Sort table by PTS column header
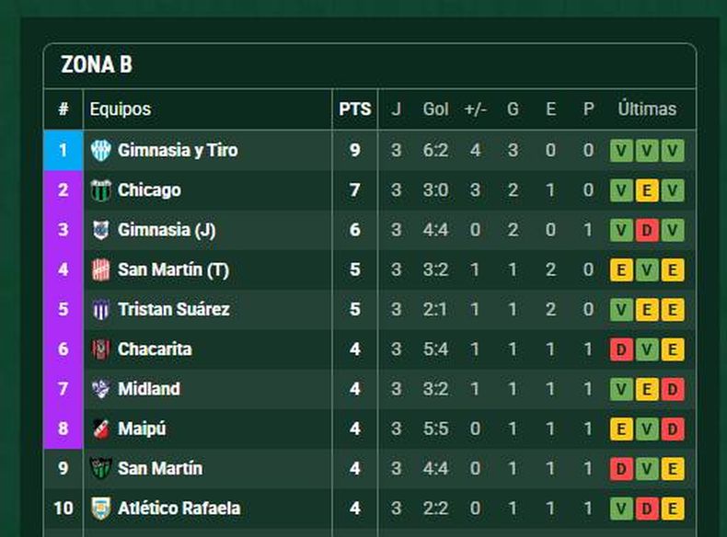Viewport: 727px width, 537px height. pos(354,109)
